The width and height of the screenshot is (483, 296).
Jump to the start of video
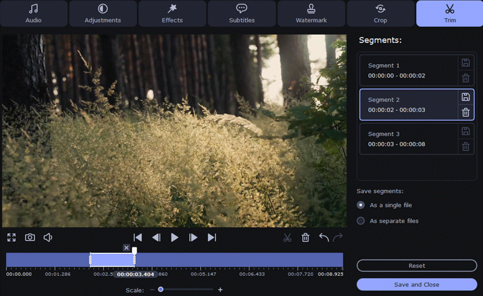[138, 237]
